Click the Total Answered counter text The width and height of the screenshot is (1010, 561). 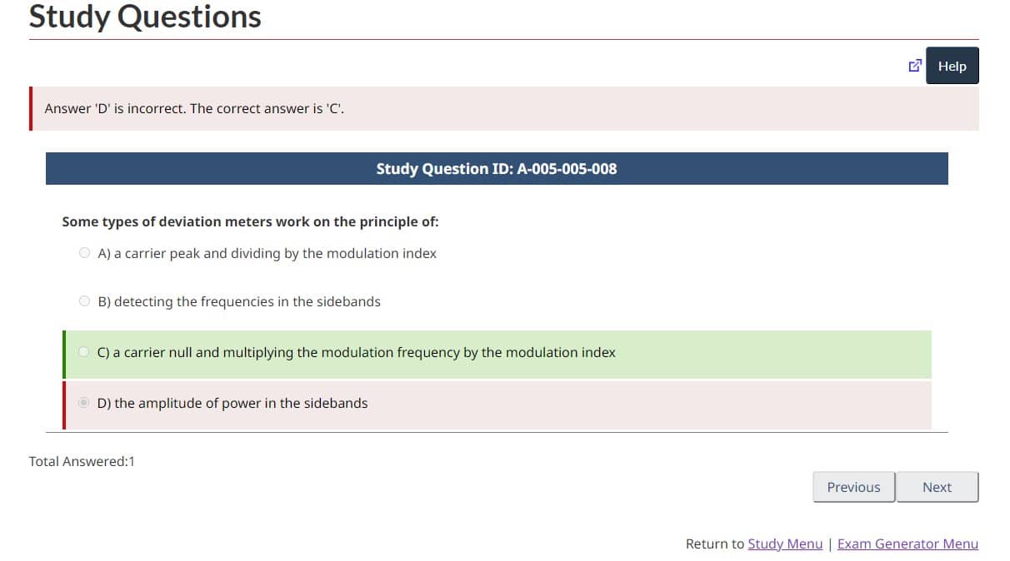pyautogui.click(x=82, y=460)
